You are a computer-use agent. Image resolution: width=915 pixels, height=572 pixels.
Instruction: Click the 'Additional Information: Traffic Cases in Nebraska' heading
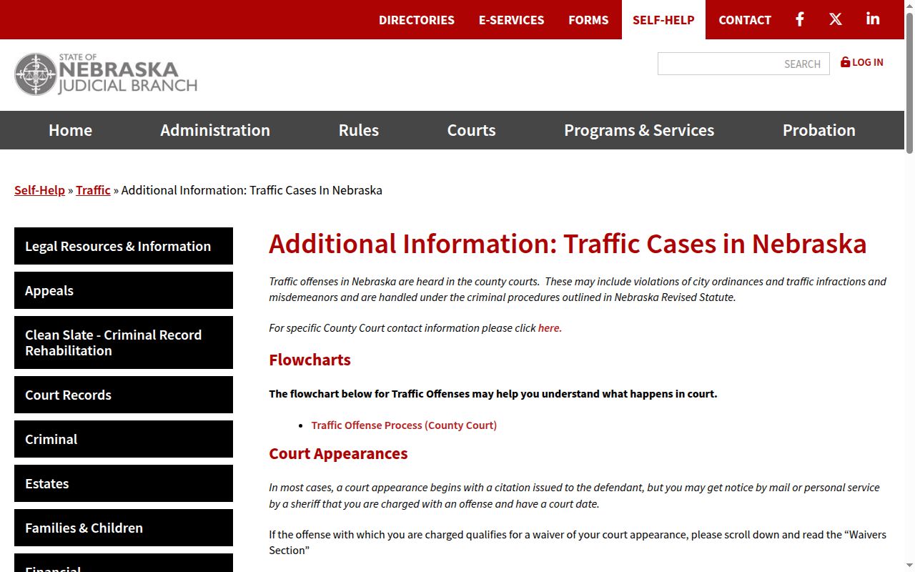568,244
